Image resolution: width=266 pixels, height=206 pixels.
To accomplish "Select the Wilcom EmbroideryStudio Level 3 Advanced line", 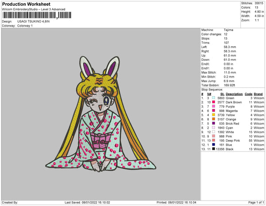I will point(34,9).
